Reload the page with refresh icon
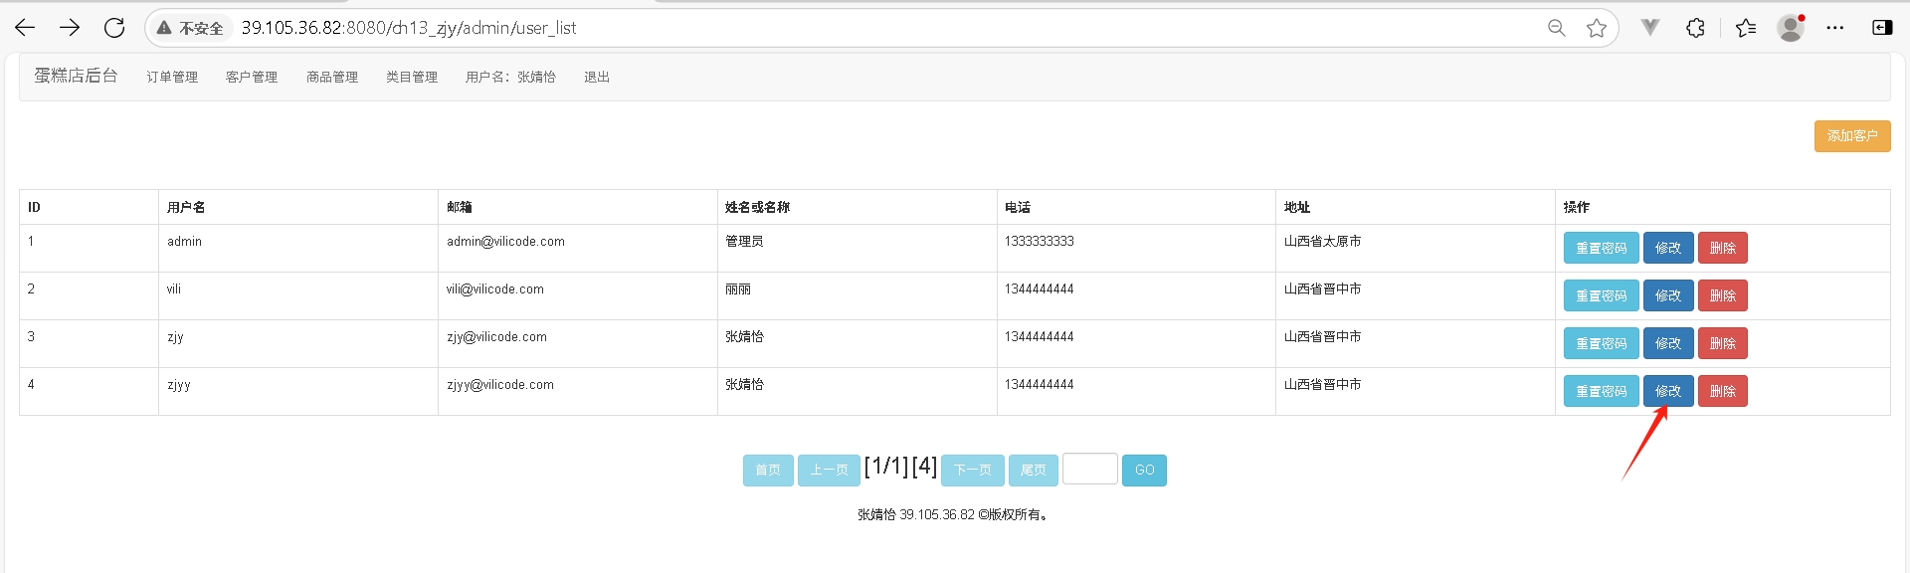The width and height of the screenshot is (1910, 573). pos(114,28)
